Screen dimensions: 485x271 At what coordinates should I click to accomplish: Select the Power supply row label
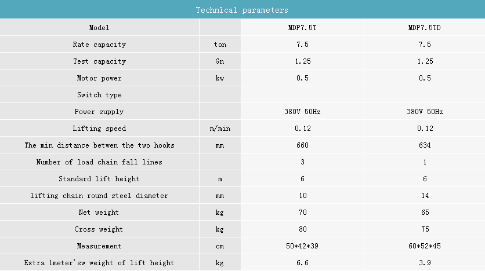click(99, 112)
